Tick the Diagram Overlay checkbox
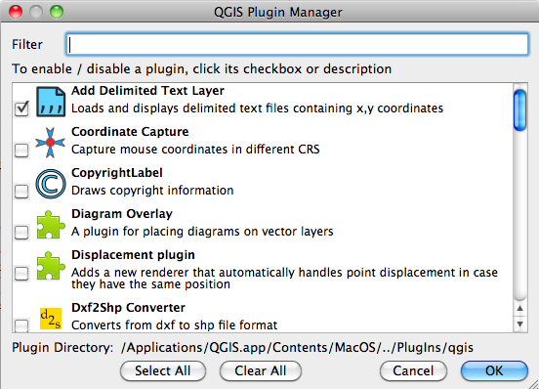This screenshot has height=389, width=539. [x=21, y=233]
